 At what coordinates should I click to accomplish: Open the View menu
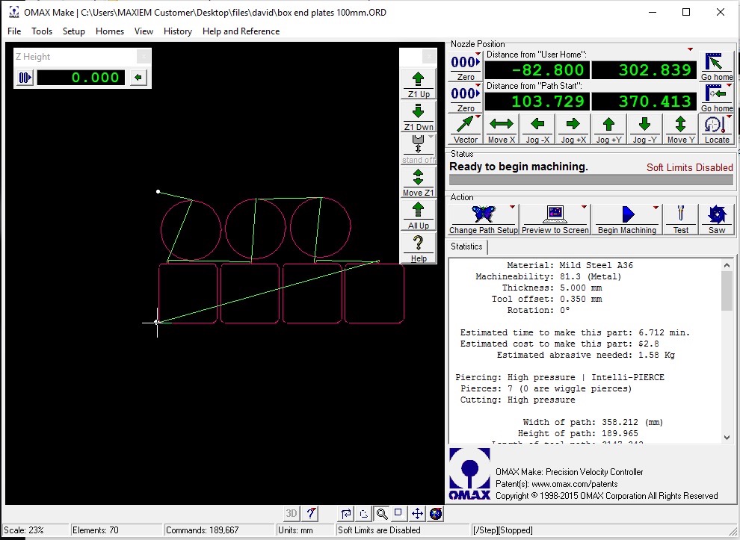click(144, 31)
